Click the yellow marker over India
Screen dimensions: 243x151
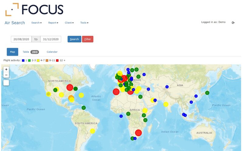click(166, 104)
